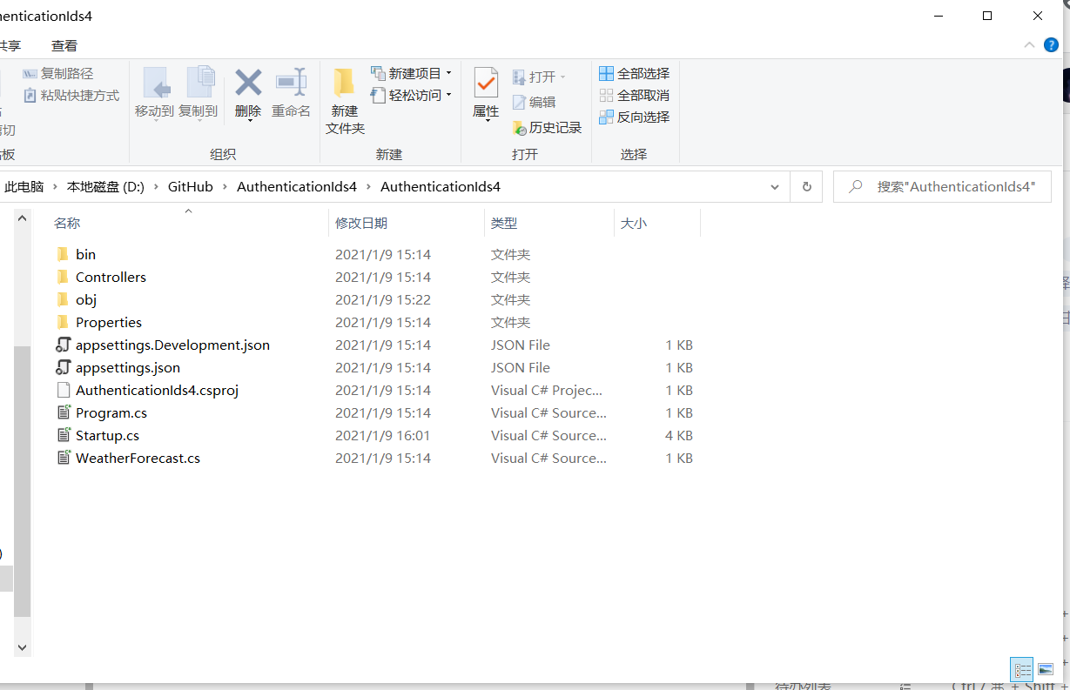This screenshot has height=690, width=1070.
Task: Click the navigation pane scrollbar up arrow
Action: (22, 218)
